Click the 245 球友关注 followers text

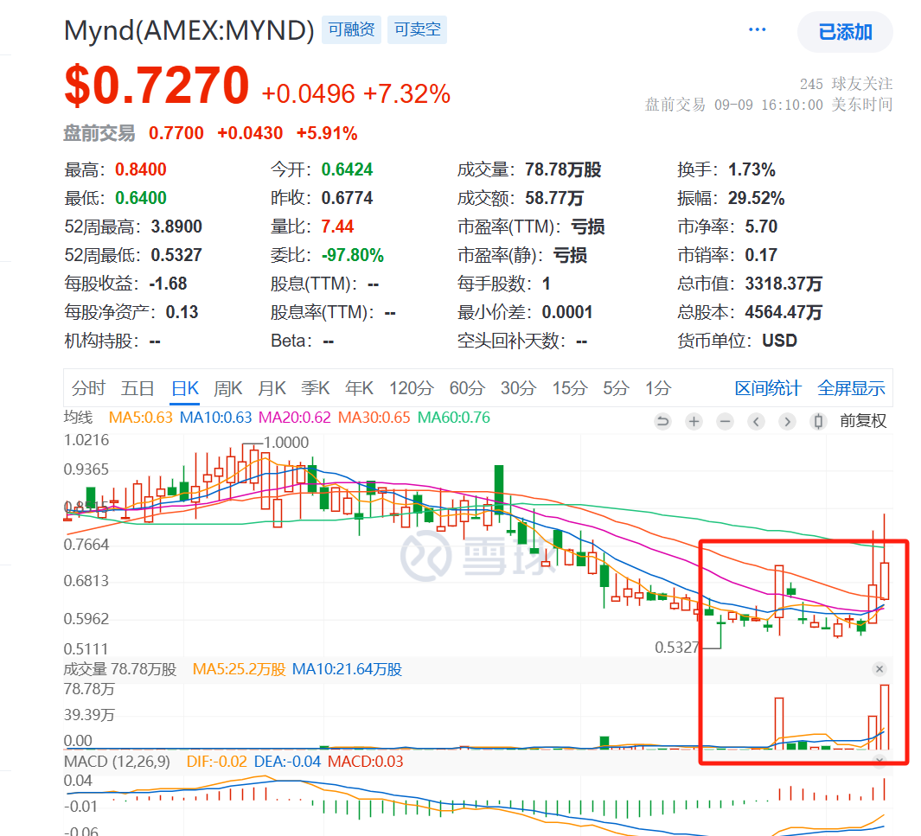click(x=847, y=84)
